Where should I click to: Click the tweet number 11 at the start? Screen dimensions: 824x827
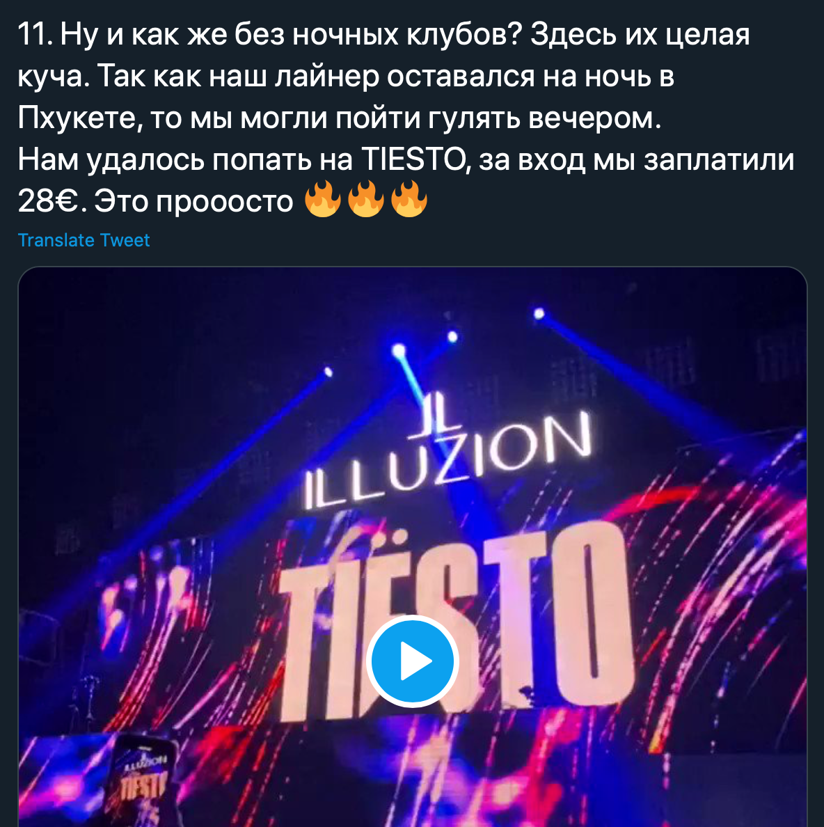click(x=35, y=36)
